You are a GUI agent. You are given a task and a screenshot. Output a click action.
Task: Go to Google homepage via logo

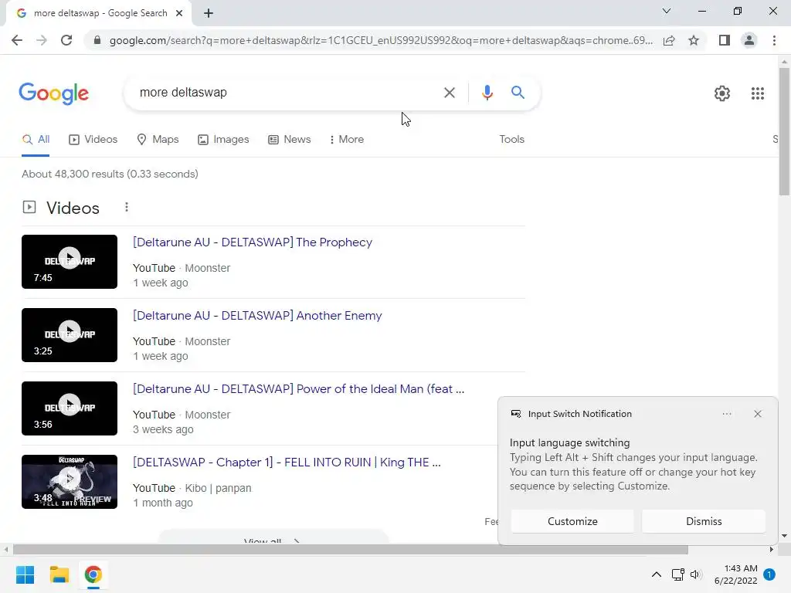[x=53, y=93]
